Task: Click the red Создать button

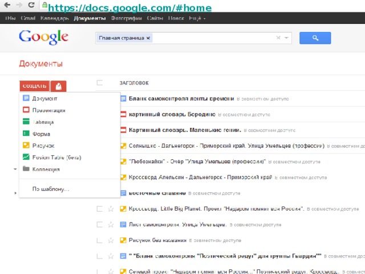Action: tap(35, 86)
